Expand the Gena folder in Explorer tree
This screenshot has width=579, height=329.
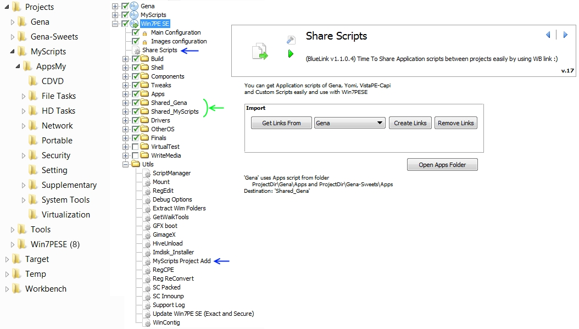(12, 22)
